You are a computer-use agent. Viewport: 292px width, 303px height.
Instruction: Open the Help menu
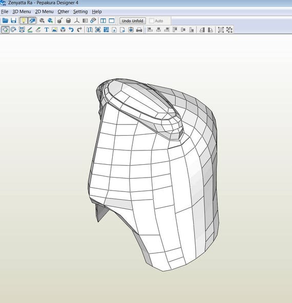coord(97,12)
